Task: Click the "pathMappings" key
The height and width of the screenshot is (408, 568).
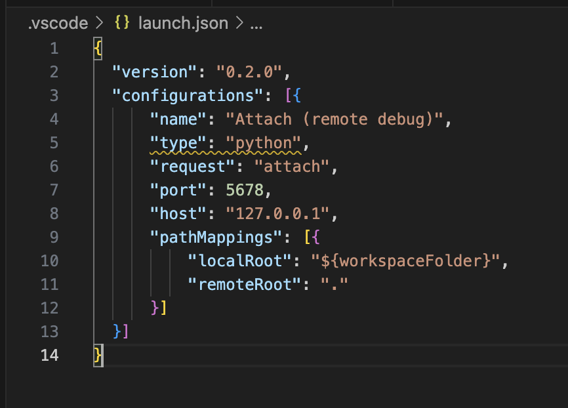Action: point(206,237)
